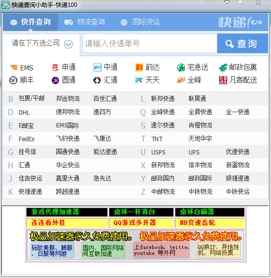Click the 极品加速器 banner advertisement
This screenshot has height=278, width=271.
coord(135,245)
